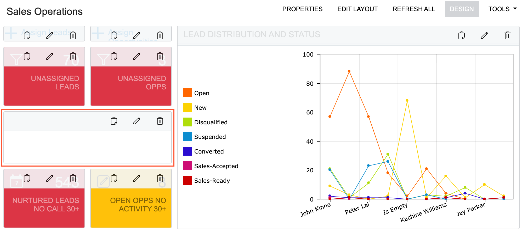
Task: Delete the Open Opps No Activity widget
Action: (x=160, y=178)
